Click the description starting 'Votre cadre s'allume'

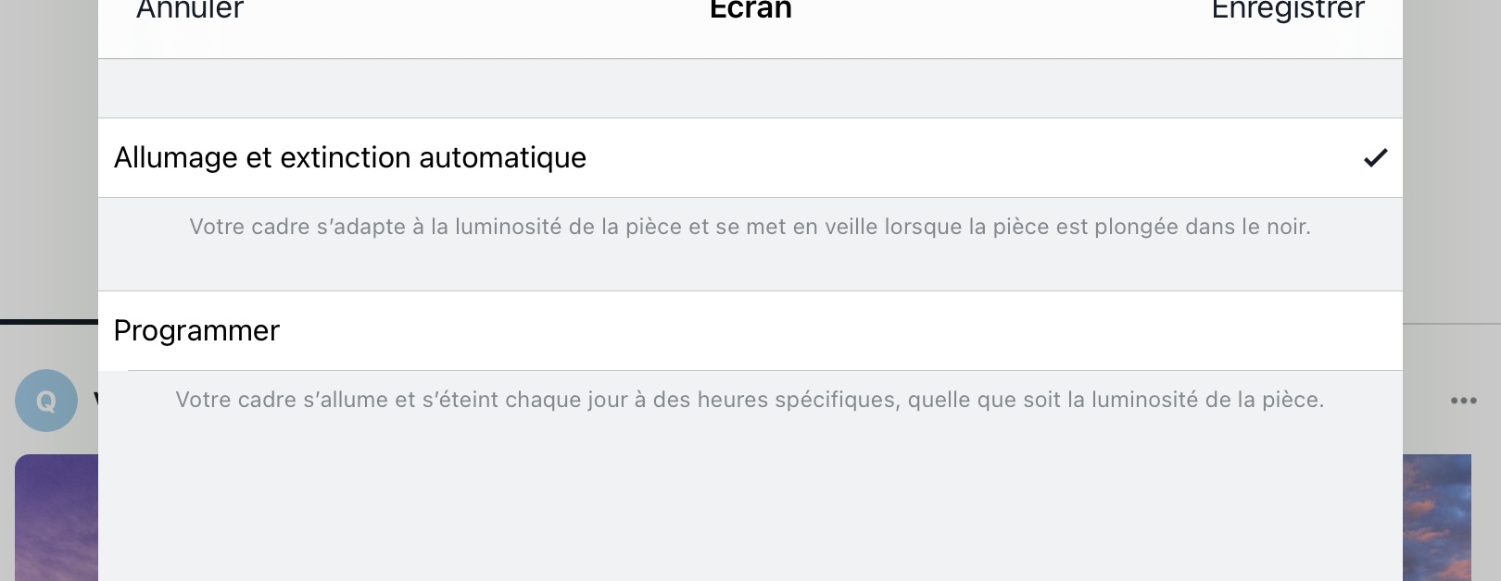tap(750, 400)
